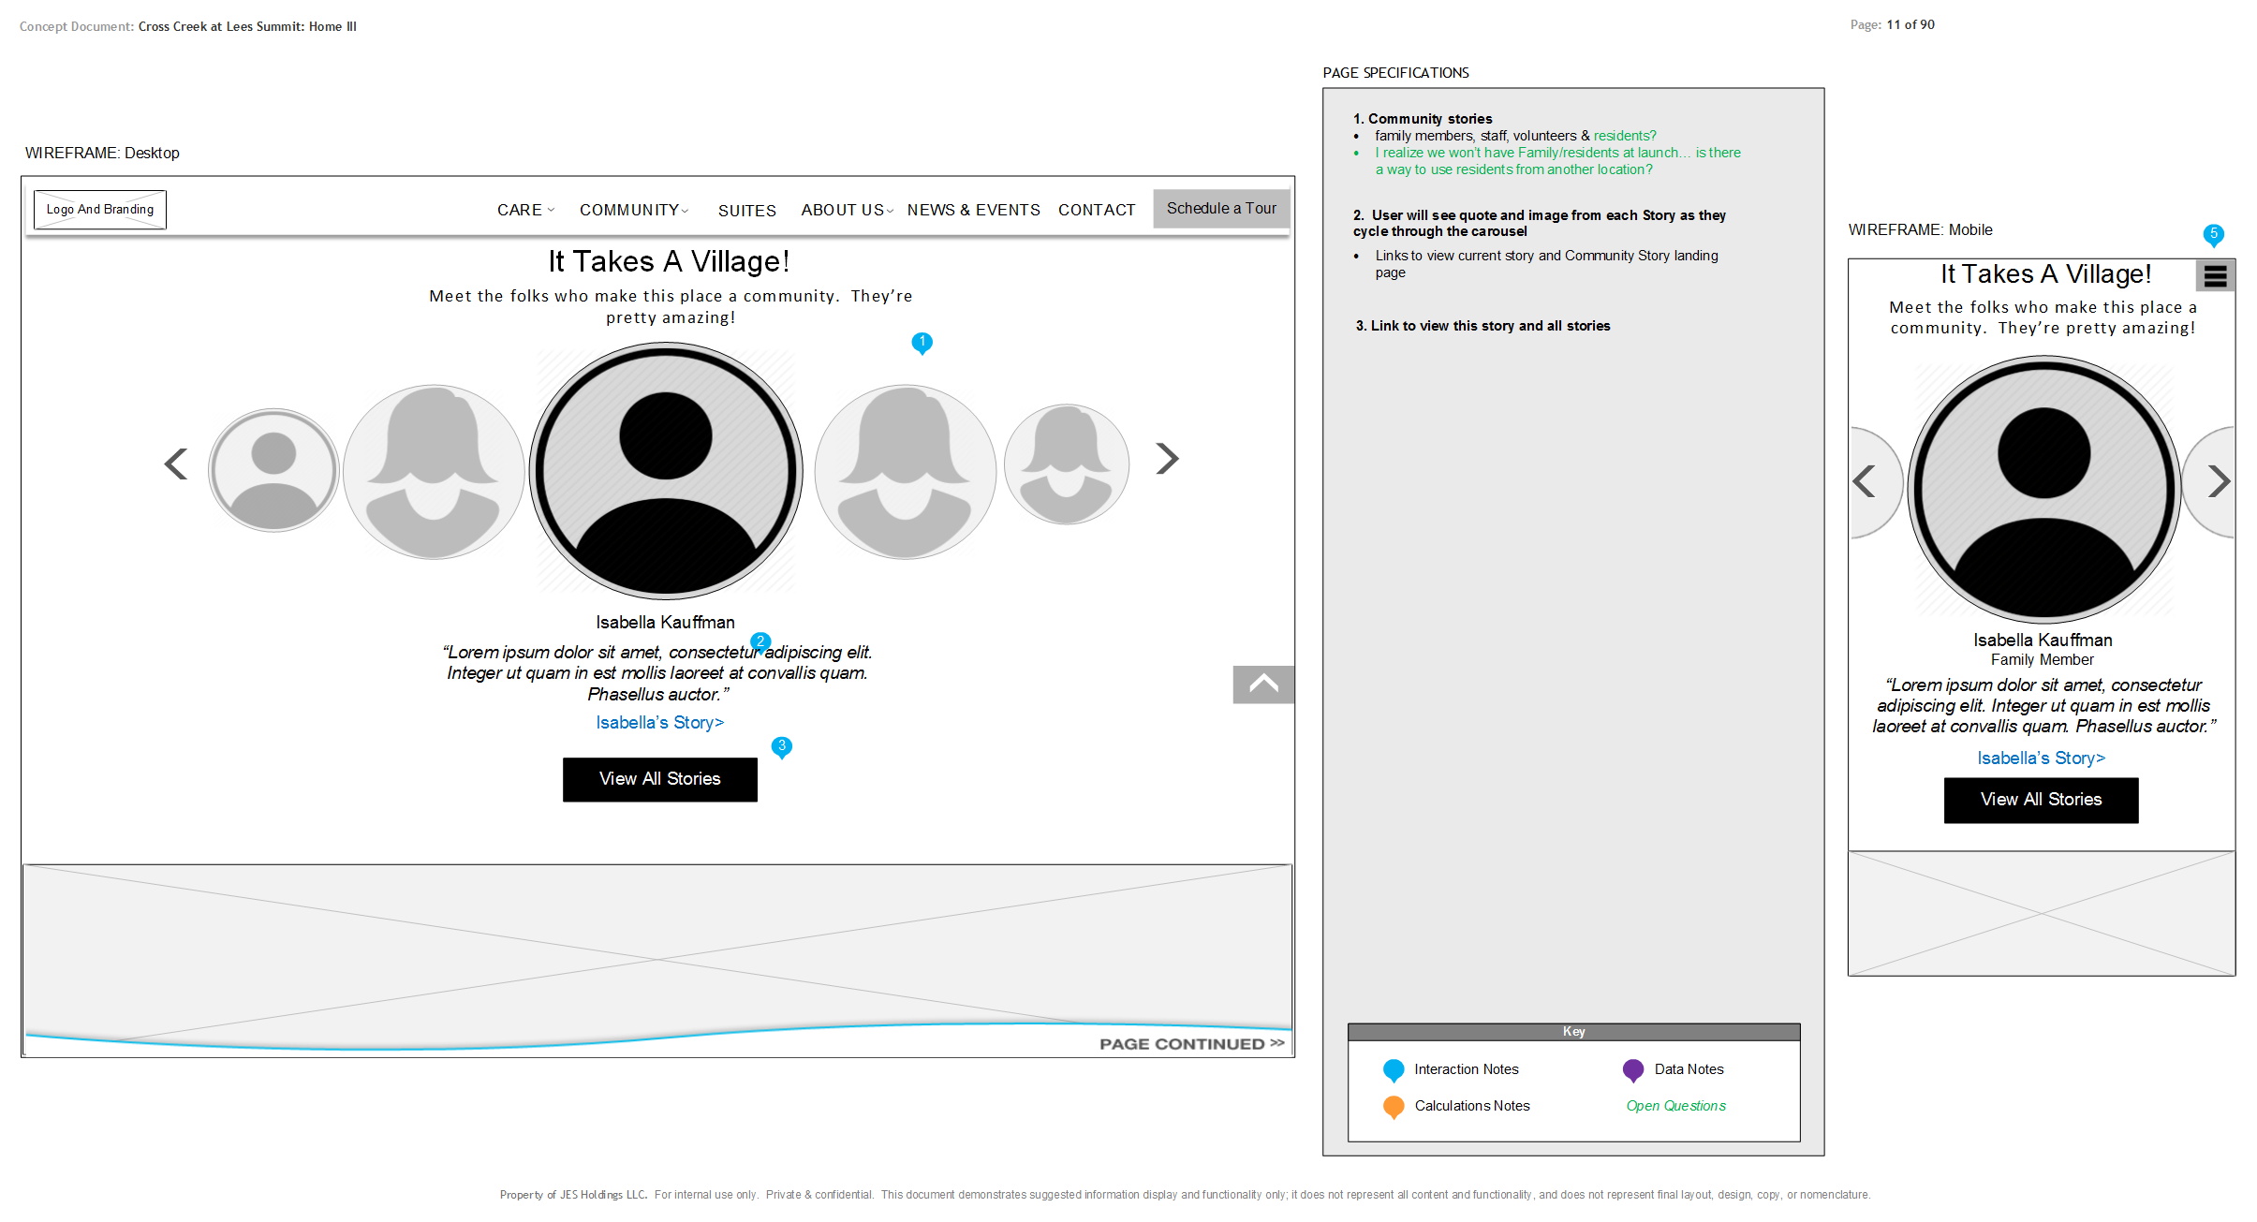Image resolution: width=2257 pixels, height=1222 pixels.
Task: Click blue annotation marker number 1
Action: click(922, 343)
